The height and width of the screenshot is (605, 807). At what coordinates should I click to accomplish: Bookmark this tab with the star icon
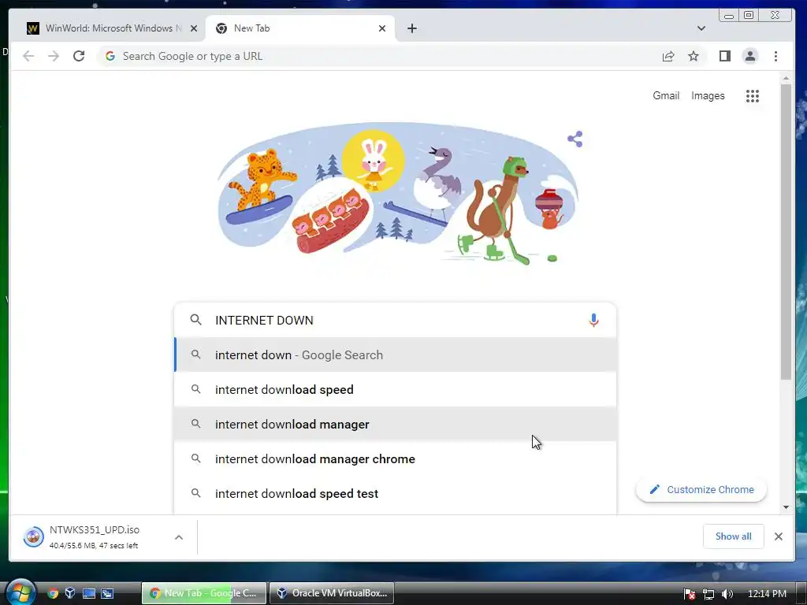[694, 56]
